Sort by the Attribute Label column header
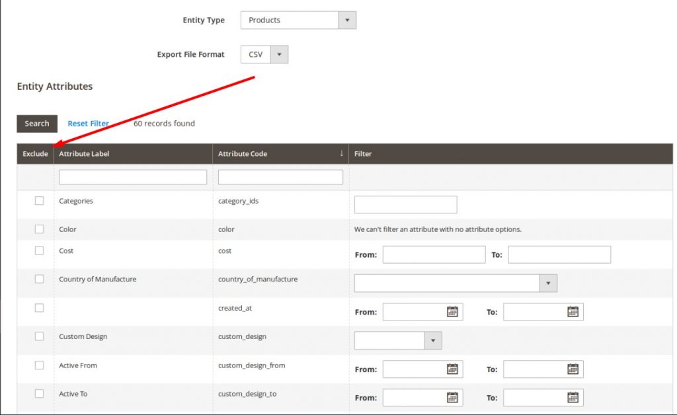The width and height of the screenshot is (677, 415). (84, 153)
